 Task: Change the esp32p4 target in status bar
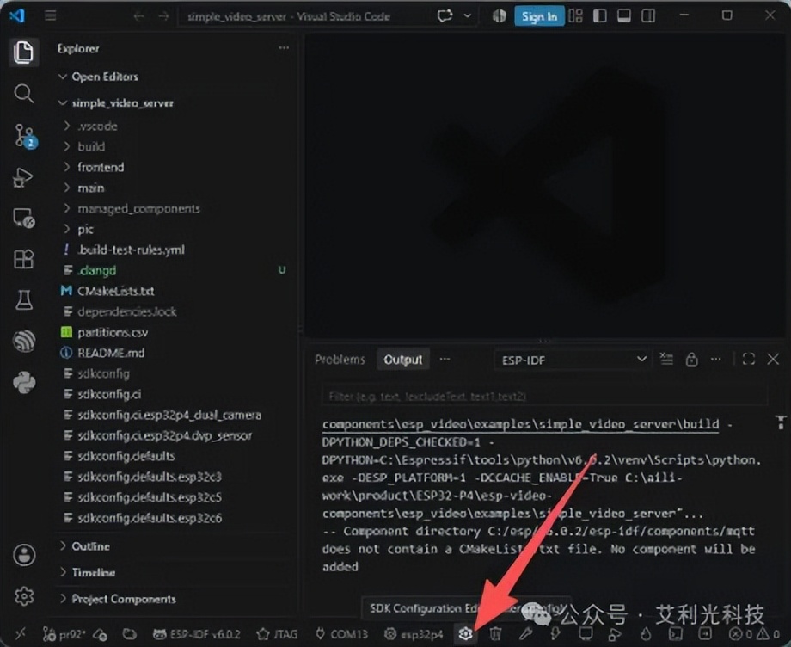414,634
